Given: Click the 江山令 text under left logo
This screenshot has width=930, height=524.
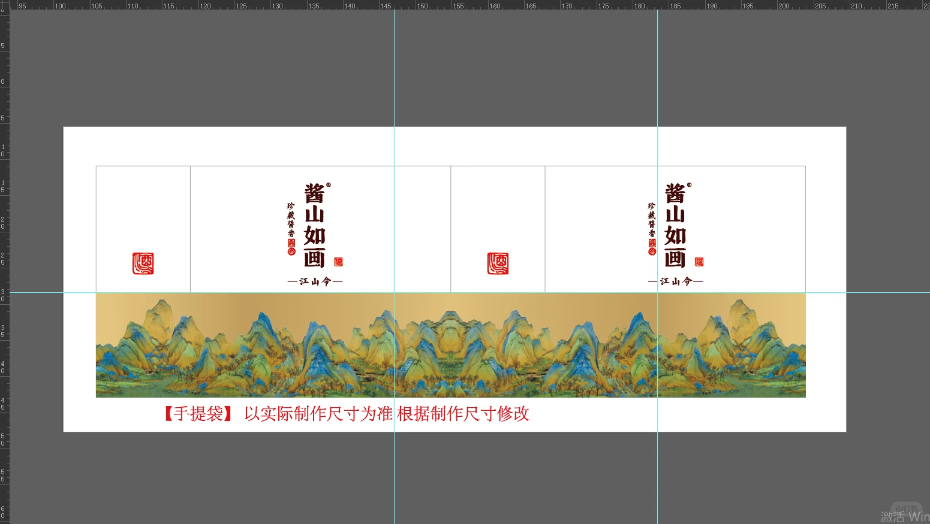Looking at the screenshot, I should [x=314, y=280].
